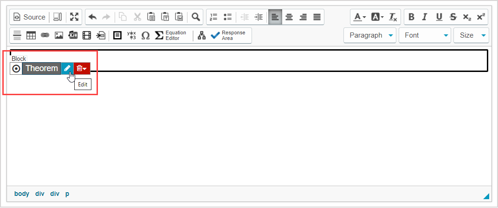The height and width of the screenshot is (208, 498).
Task: Maximize the editor with fullscreen icon
Action: click(74, 17)
